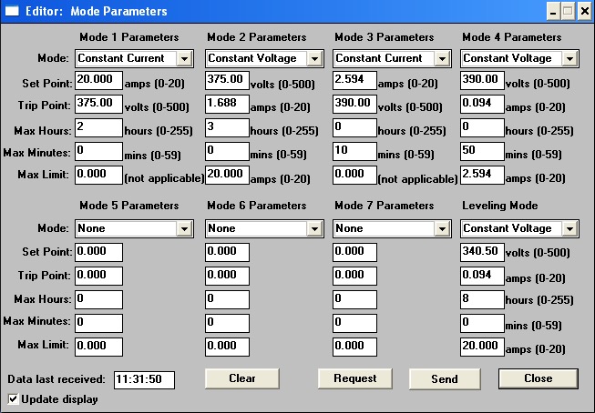The image size is (595, 413).
Task: Click the Mode 3 Max Minutes field
Action: click(x=354, y=150)
